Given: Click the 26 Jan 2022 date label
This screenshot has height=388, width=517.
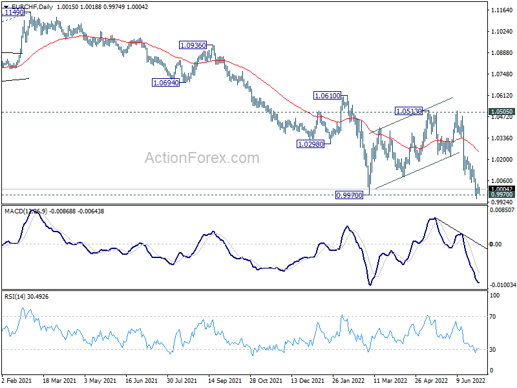Looking at the screenshot, I should (x=348, y=380).
